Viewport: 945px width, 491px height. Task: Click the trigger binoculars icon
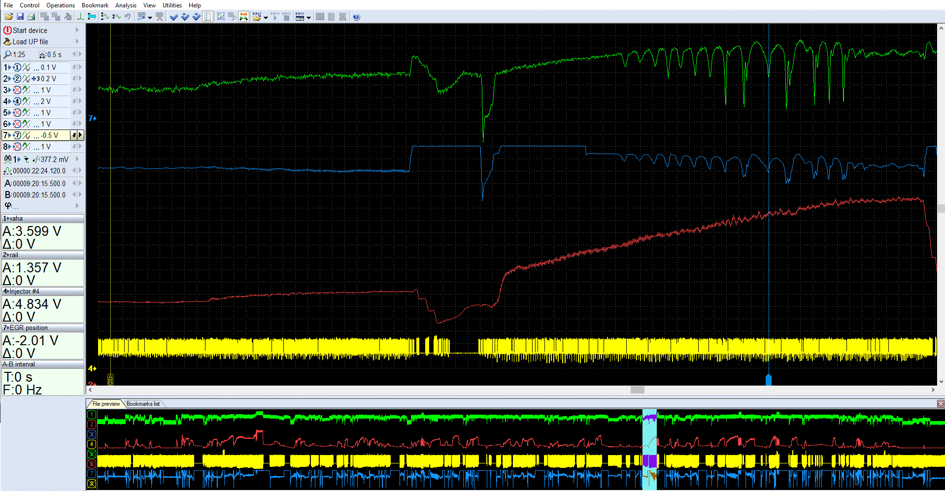click(7, 160)
